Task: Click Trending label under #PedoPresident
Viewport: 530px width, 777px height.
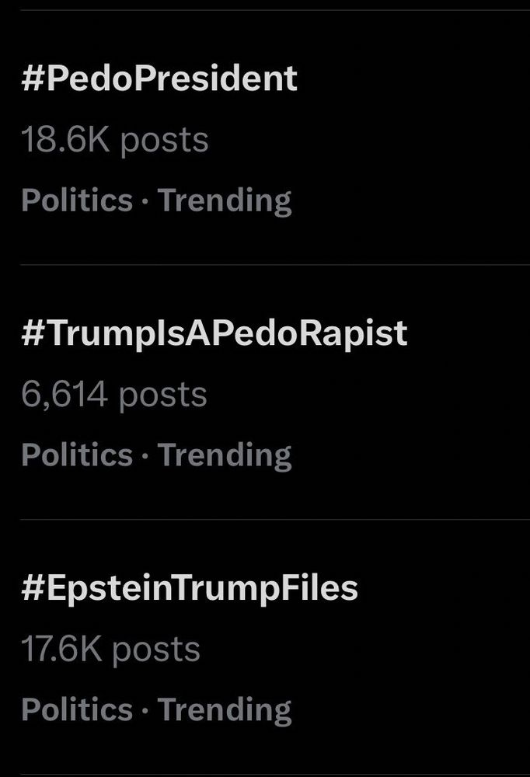Action: click(225, 200)
